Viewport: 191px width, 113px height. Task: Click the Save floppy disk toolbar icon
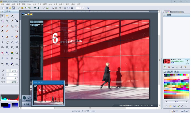[14, 8]
